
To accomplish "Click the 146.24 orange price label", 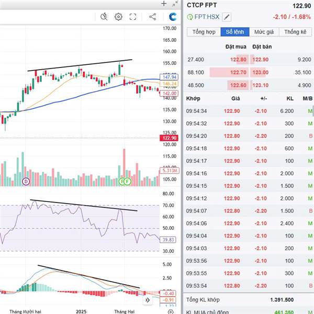I will 169,84.
